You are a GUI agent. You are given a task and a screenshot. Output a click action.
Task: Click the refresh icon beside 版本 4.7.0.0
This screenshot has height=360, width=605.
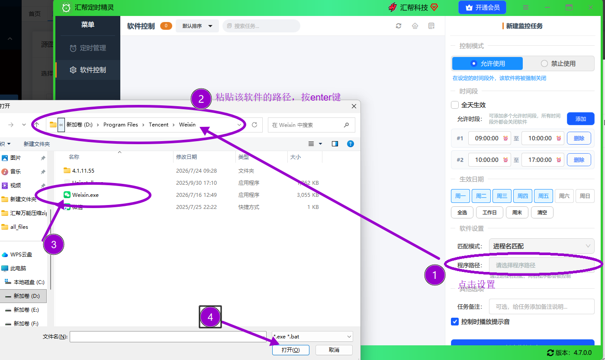coord(550,353)
